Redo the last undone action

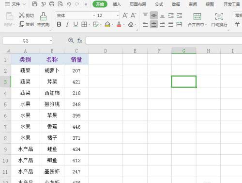coord(77,4)
